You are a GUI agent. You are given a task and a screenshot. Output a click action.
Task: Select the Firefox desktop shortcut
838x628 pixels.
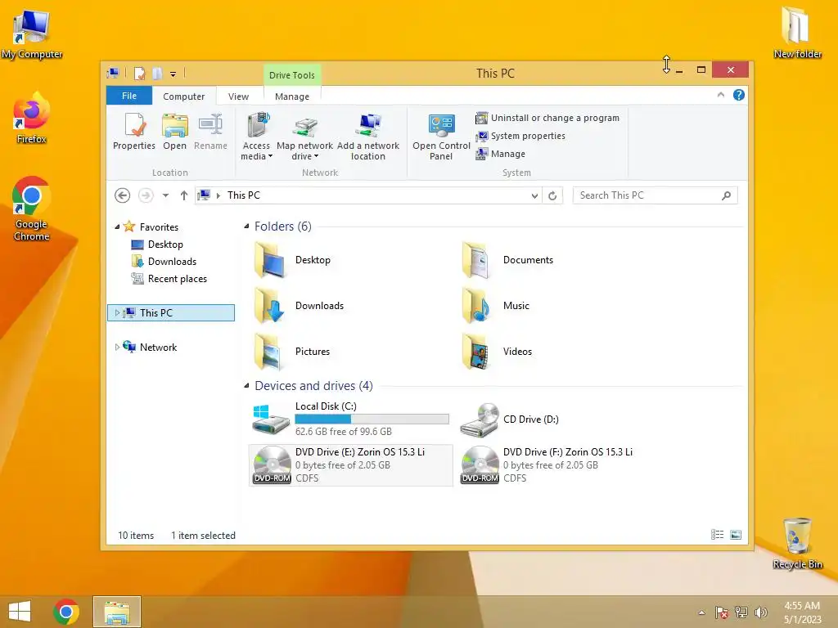32,119
